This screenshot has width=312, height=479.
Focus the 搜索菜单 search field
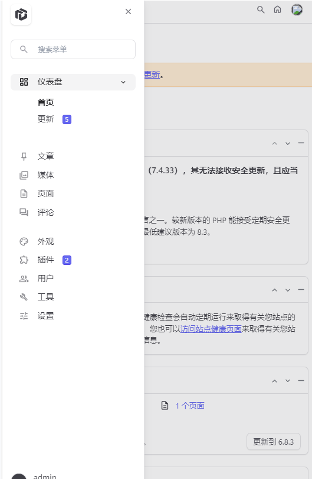(x=73, y=49)
